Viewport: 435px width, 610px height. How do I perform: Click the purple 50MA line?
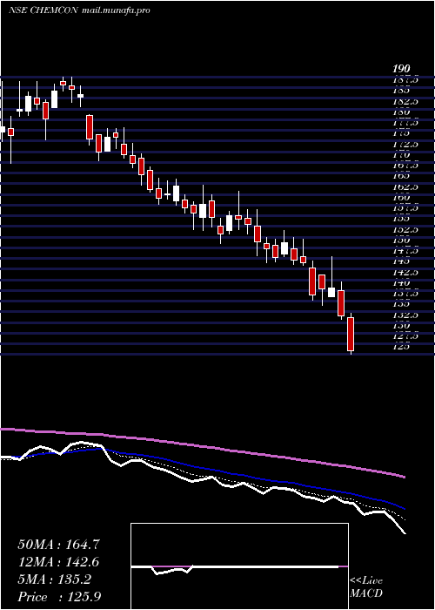[x=203, y=445]
